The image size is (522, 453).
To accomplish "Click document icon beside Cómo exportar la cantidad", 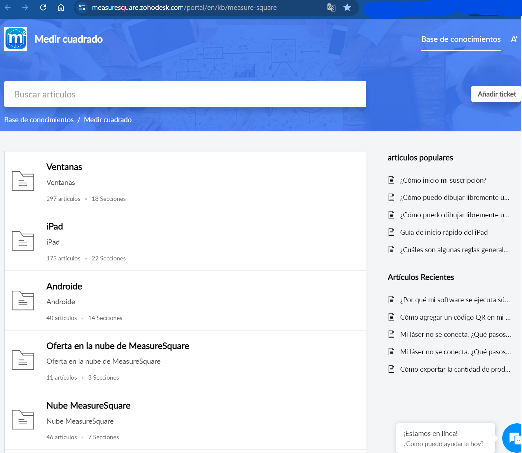I will coord(391,369).
